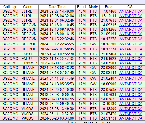Select the Date/Time column header

[57, 7]
